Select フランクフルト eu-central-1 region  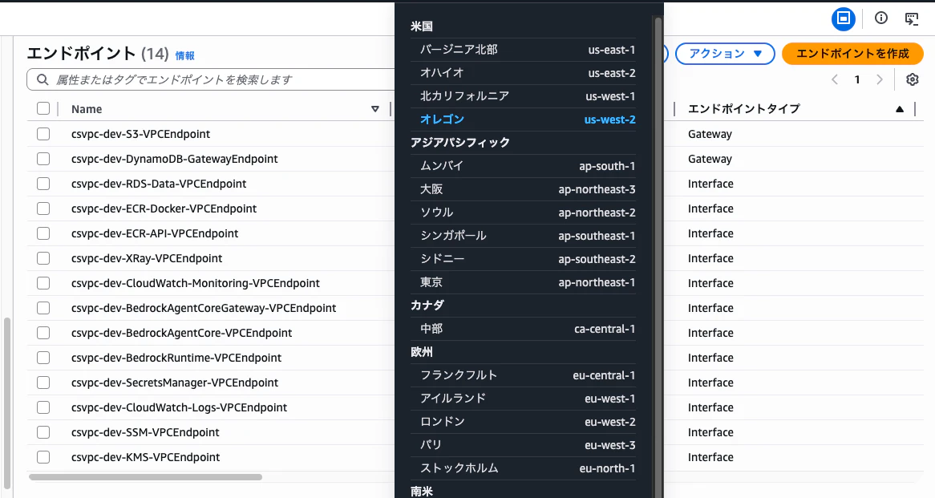(x=523, y=375)
